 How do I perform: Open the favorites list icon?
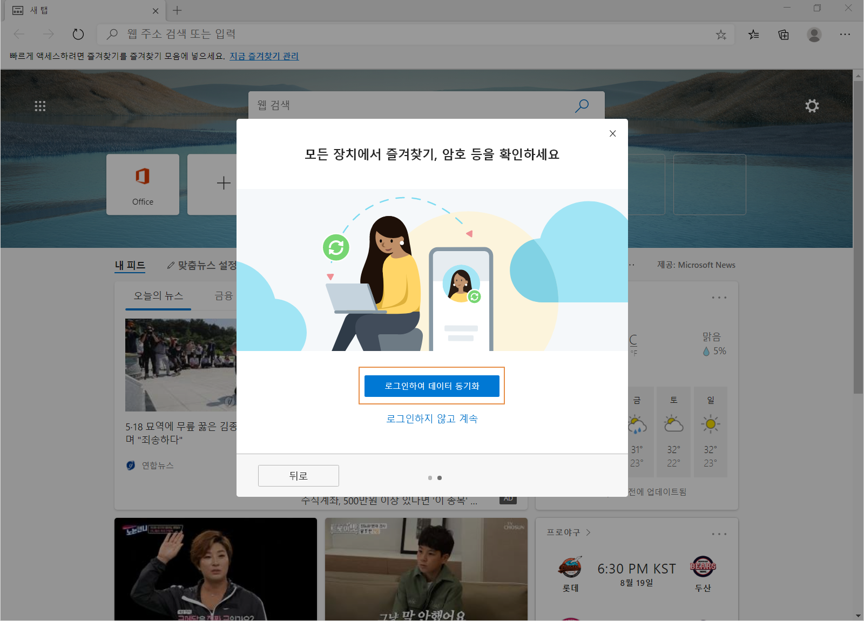click(x=754, y=35)
